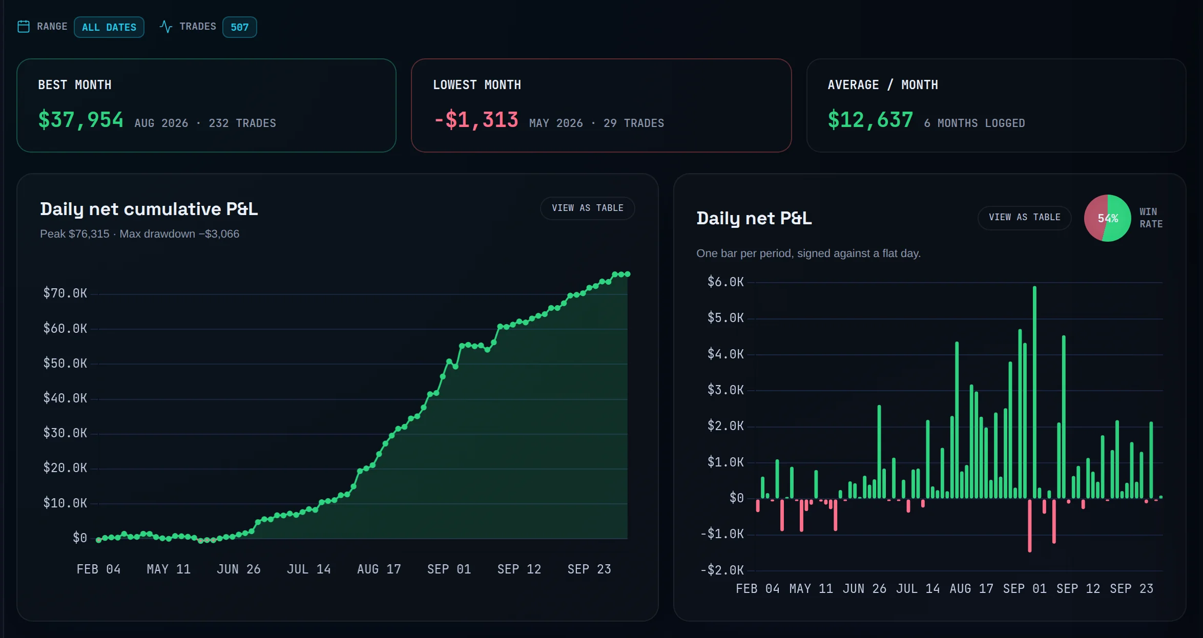Click the 507 trades count badge
1203x638 pixels.
[x=239, y=27]
